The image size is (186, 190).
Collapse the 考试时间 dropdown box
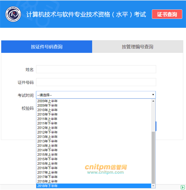click(96, 95)
